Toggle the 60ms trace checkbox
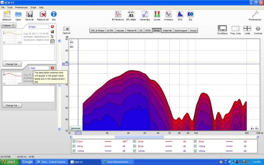 [x=74, y=146]
